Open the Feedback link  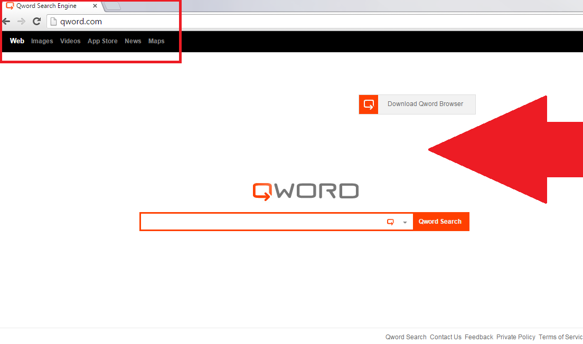tap(479, 337)
